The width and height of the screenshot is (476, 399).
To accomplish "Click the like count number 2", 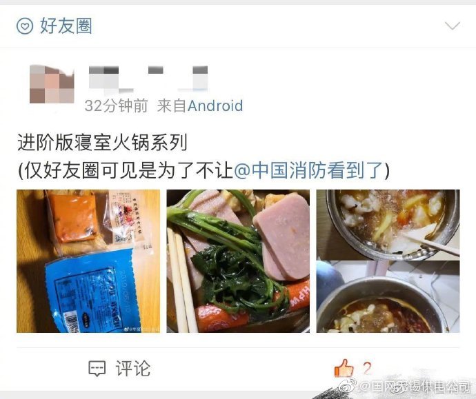I will (367, 369).
